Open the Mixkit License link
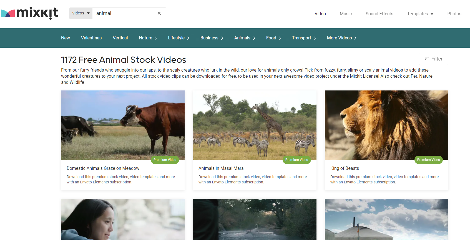470x240 pixels. 364,76
